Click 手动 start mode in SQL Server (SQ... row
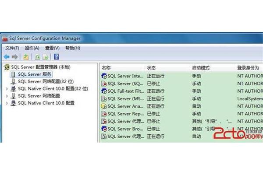 196,84
